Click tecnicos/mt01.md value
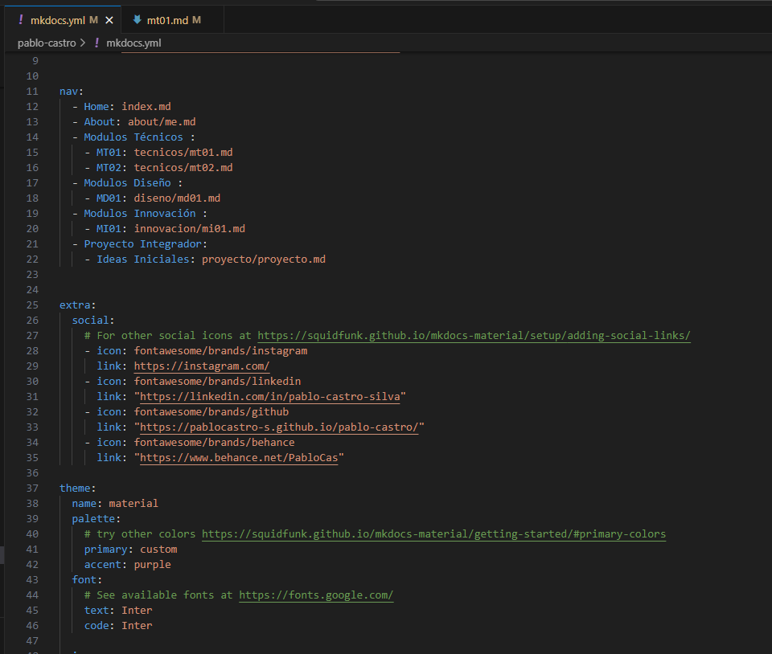The image size is (772, 654). pos(183,153)
